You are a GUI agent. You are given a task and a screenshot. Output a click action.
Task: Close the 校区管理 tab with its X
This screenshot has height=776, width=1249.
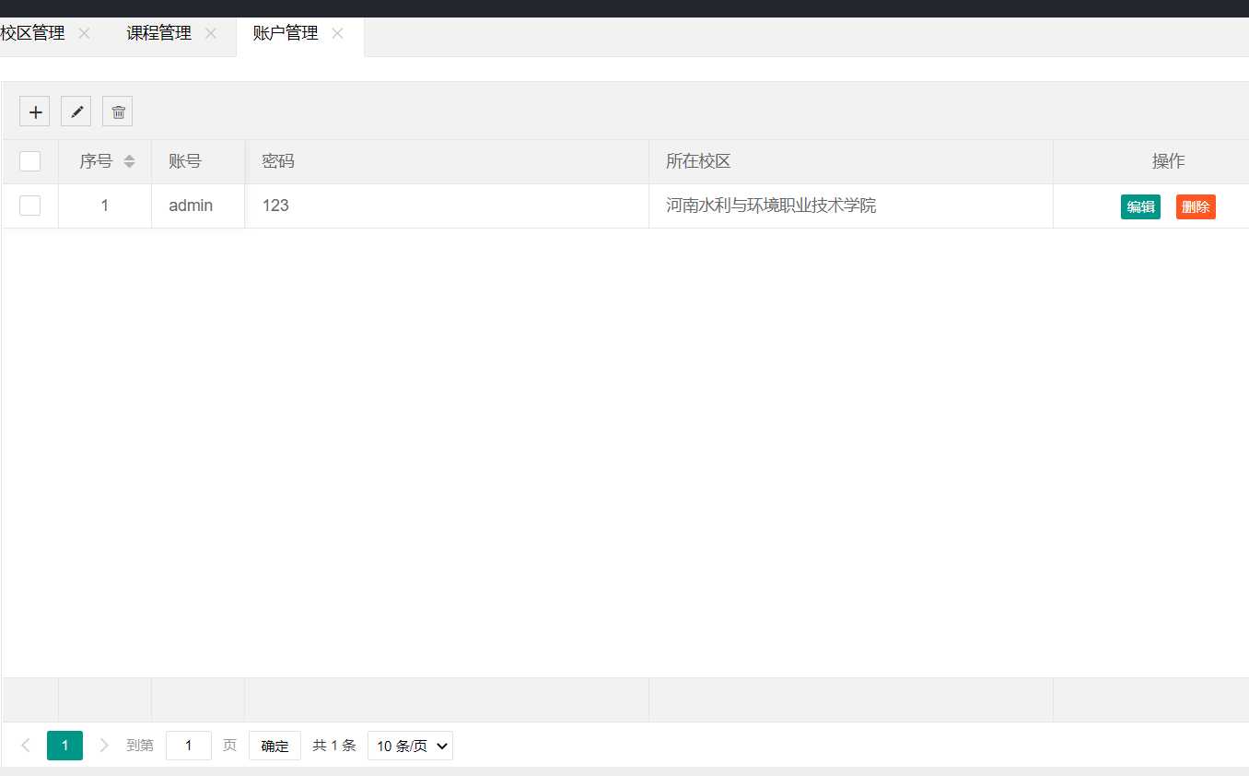pos(84,33)
